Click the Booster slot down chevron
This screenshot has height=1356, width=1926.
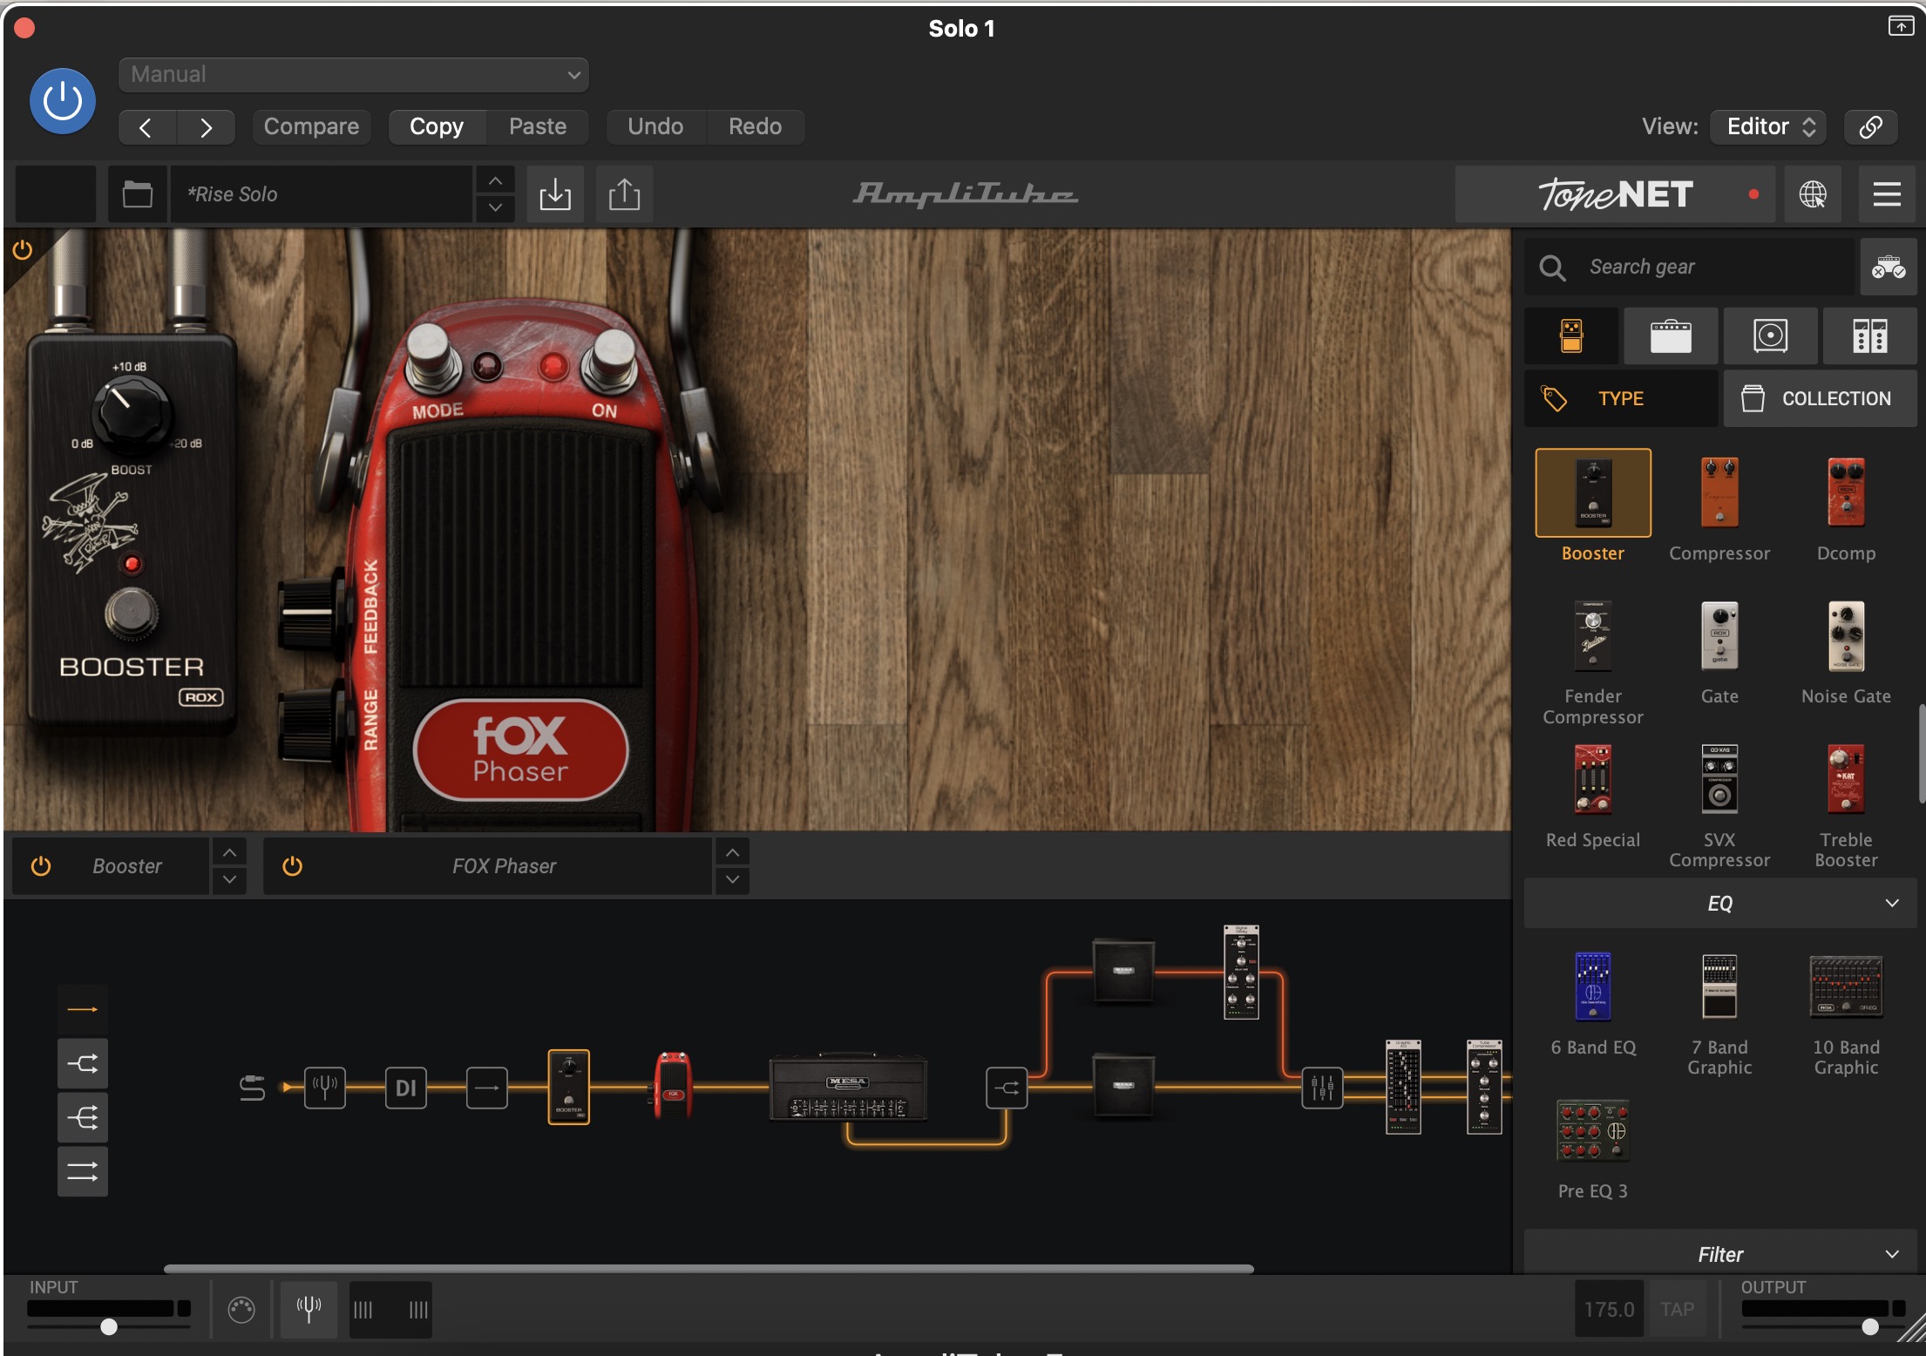pyautogui.click(x=229, y=879)
